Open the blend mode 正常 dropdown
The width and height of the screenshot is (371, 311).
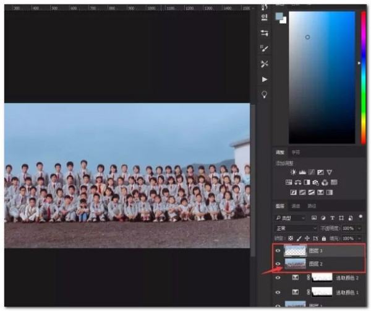tap(296, 228)
